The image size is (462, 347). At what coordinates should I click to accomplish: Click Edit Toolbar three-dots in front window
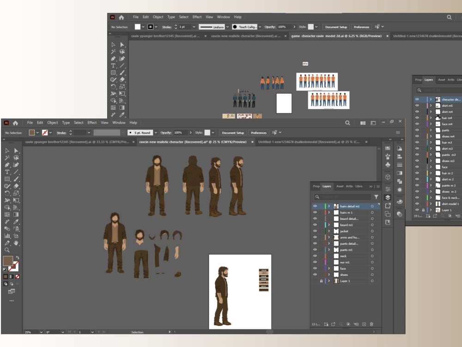point(12,301)
